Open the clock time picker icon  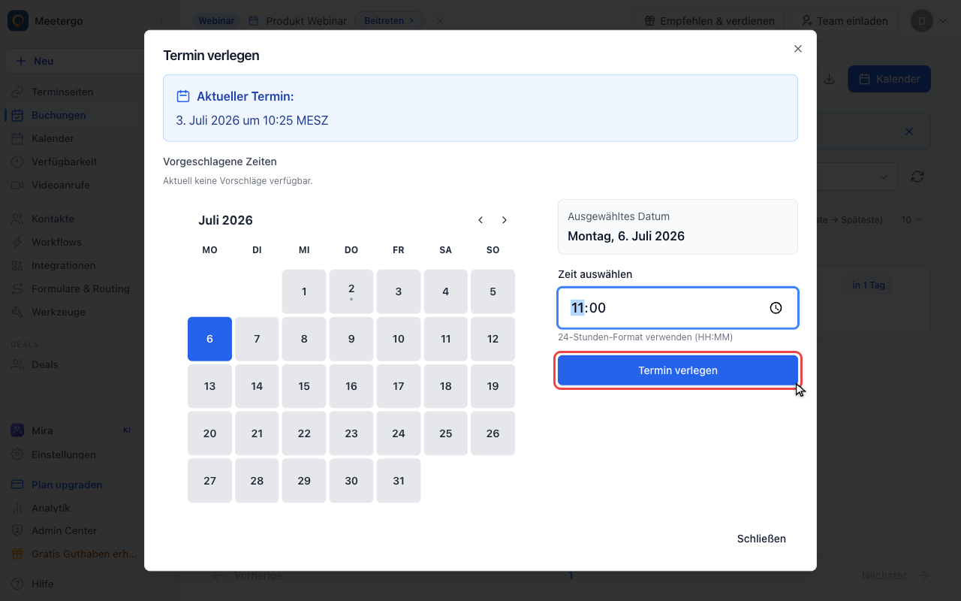(x=776, y=308)
